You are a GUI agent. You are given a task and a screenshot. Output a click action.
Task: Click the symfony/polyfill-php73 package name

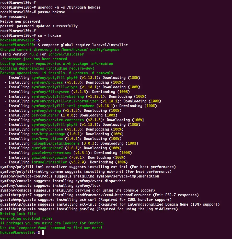[x=55, y=125]
